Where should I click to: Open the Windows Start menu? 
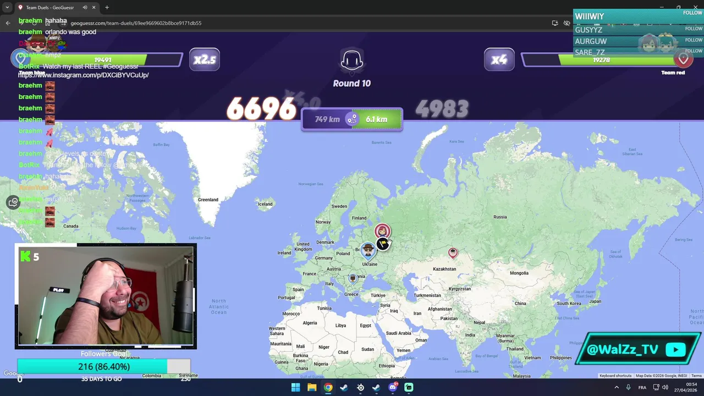295,387
